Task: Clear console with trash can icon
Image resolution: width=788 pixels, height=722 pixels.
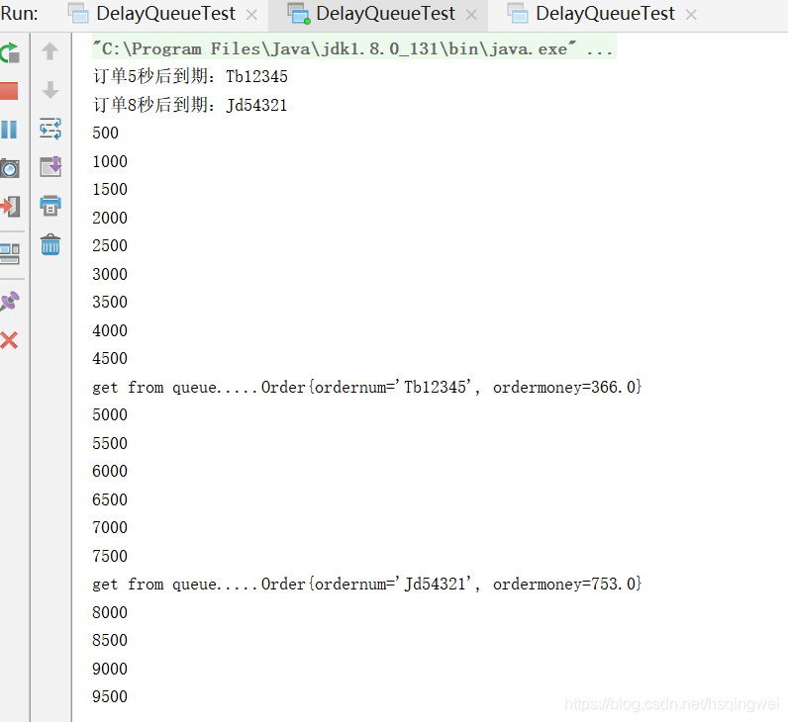Action: [x=50, y=244]
